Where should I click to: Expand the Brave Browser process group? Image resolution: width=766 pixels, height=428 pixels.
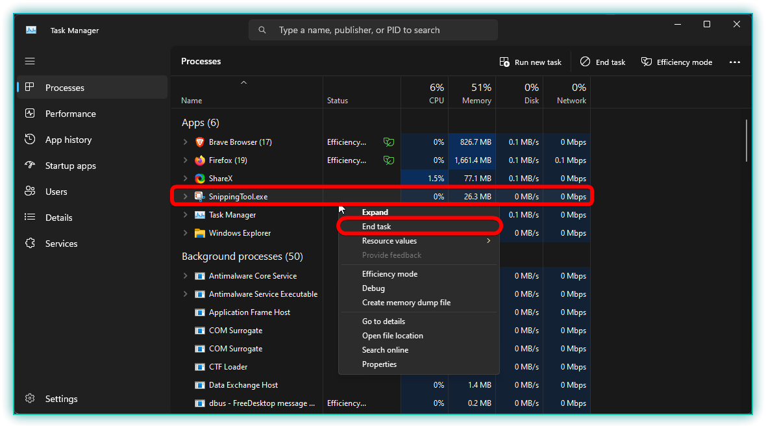(185, 142)
